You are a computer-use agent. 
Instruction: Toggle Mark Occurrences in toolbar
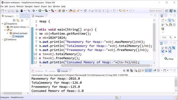89,11
